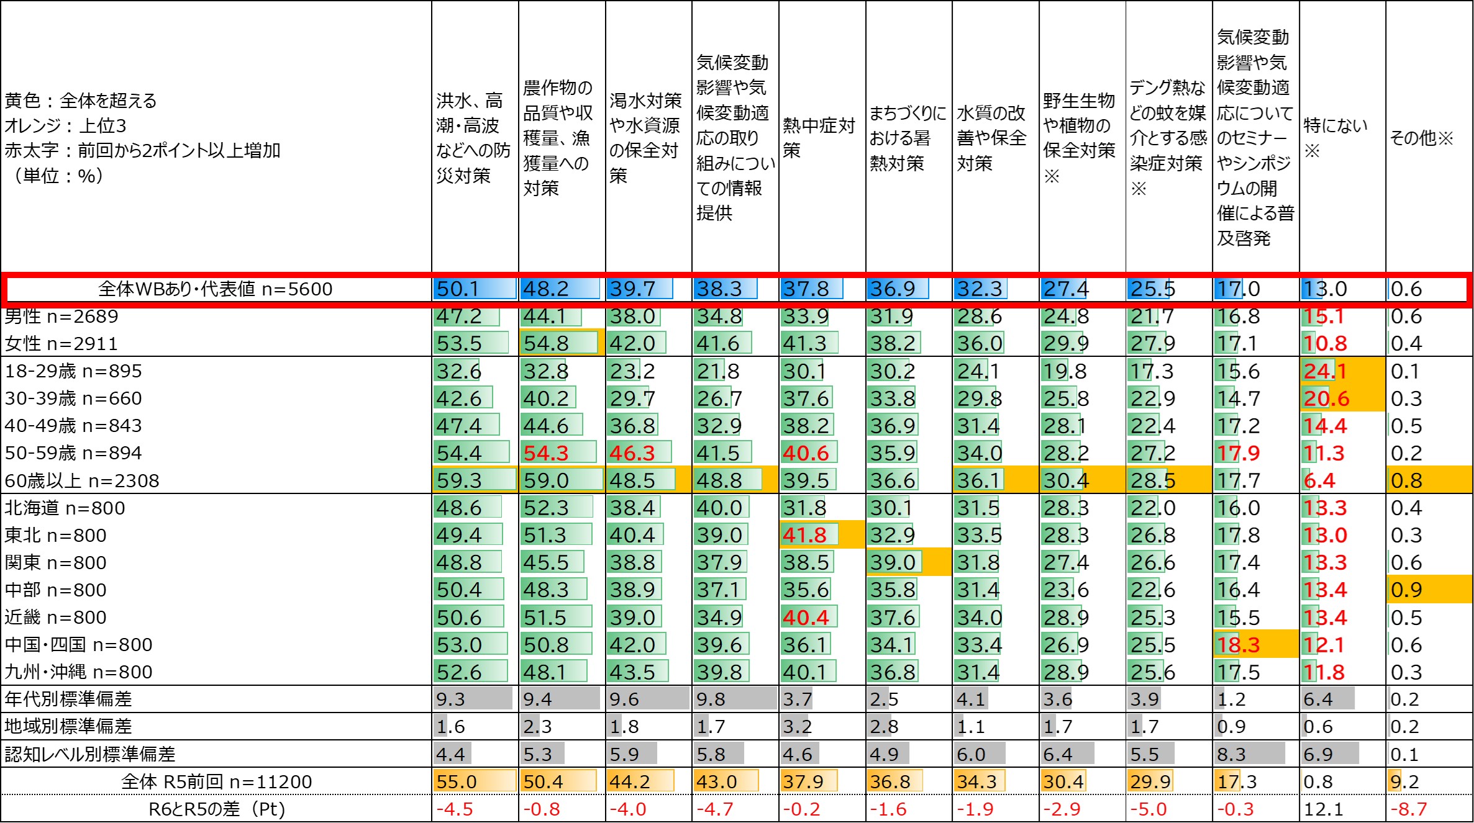The width and height of the screenshot is (1474, 823).
Task: Select the 洪水、高潮・高波 column header
Action: [473, 138]
